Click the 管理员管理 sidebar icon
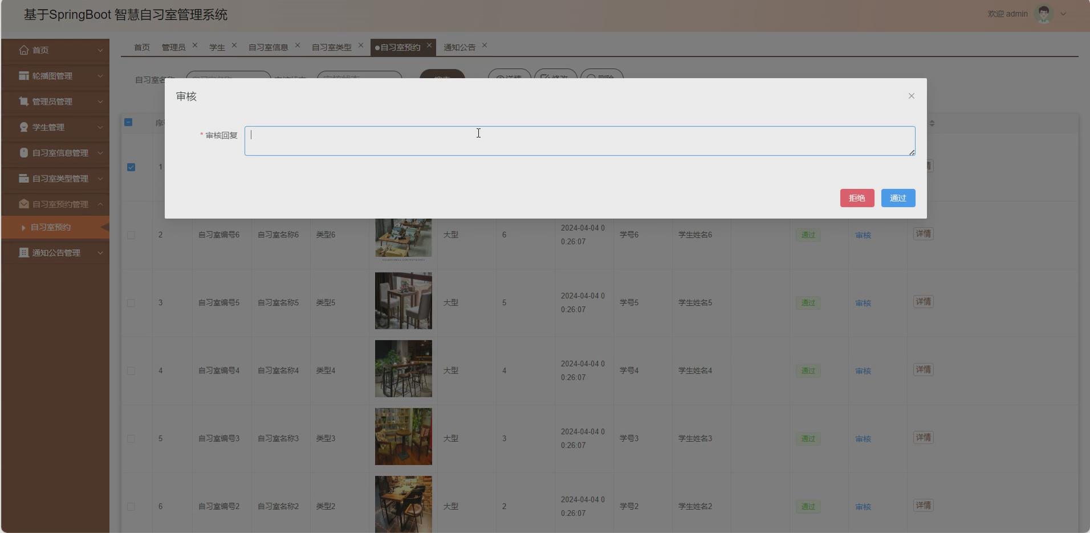This screenshot has width=1090, height=533. point(24,101)
